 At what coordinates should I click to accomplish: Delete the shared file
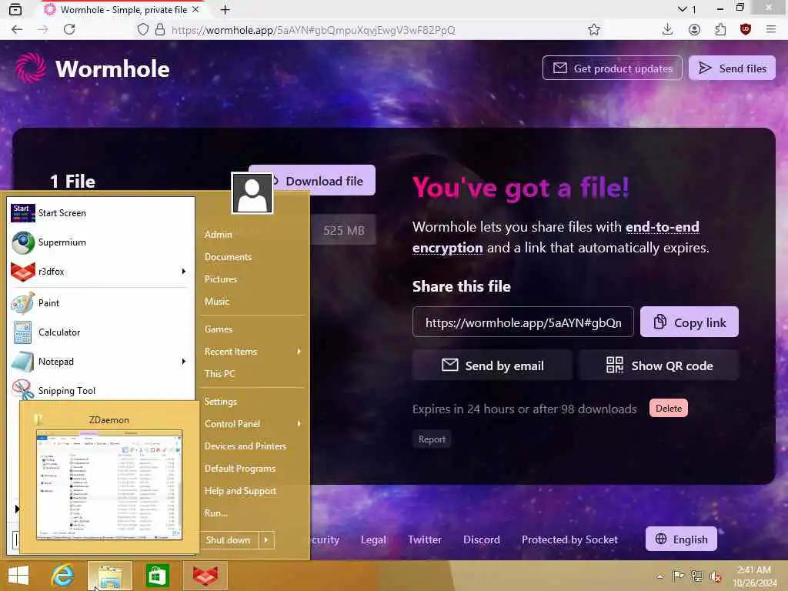pos(669,408)
